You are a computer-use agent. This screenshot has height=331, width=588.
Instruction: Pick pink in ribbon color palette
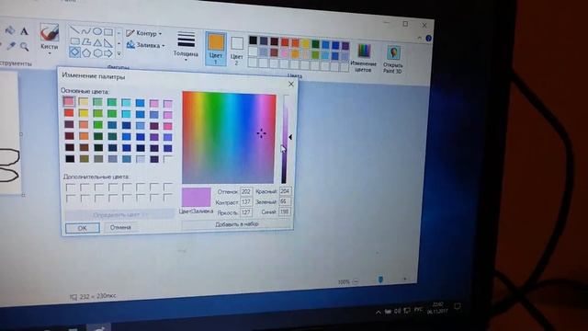(285, 53)
